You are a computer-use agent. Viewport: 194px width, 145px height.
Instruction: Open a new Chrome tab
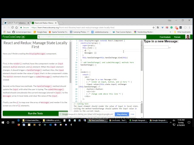[x=61, y=23]
